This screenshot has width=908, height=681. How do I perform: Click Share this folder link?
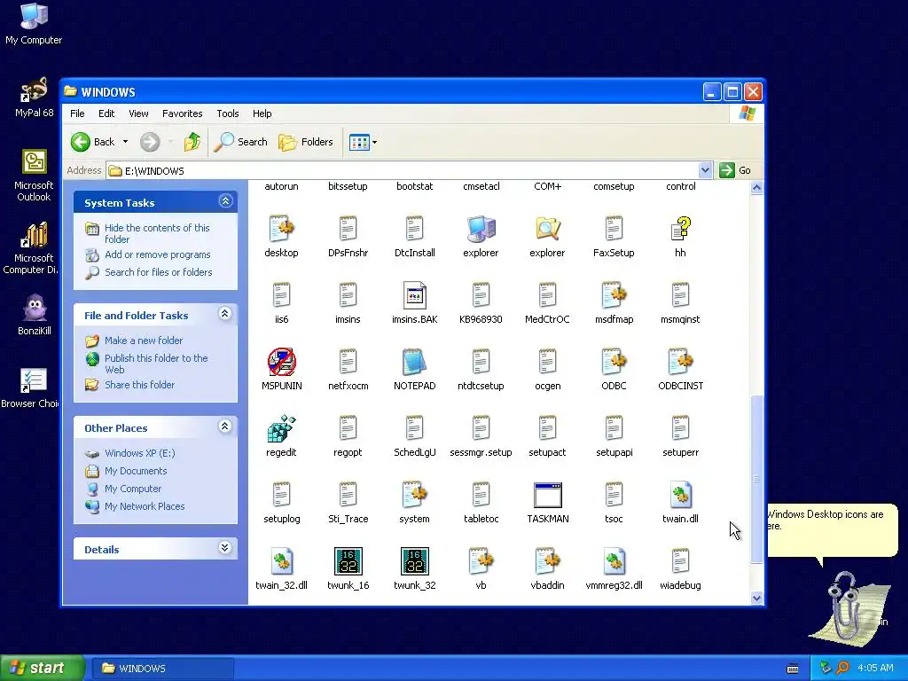(x=139, y=385)
